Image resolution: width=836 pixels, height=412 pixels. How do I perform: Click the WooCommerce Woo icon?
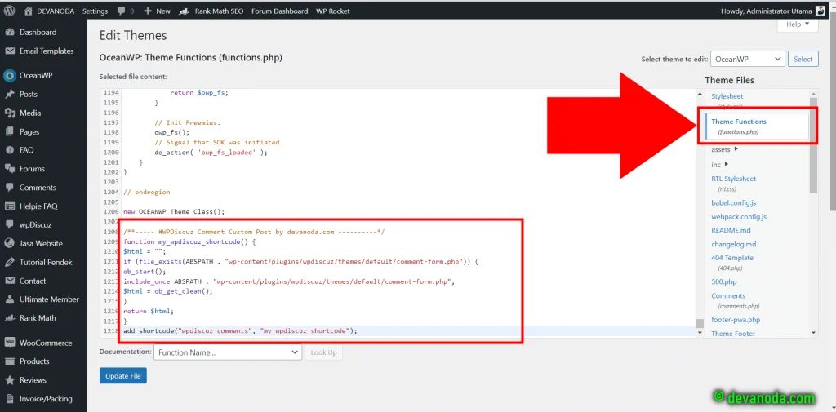point(9,343)
